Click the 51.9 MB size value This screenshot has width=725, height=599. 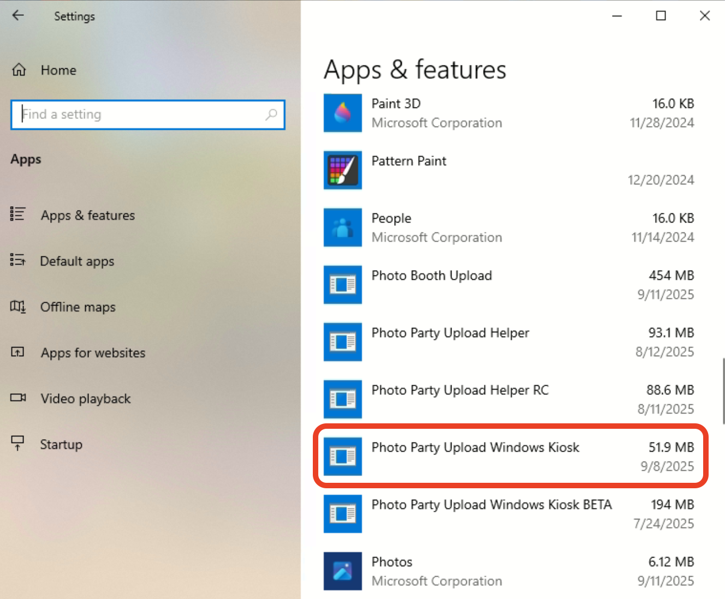(671, 447)
